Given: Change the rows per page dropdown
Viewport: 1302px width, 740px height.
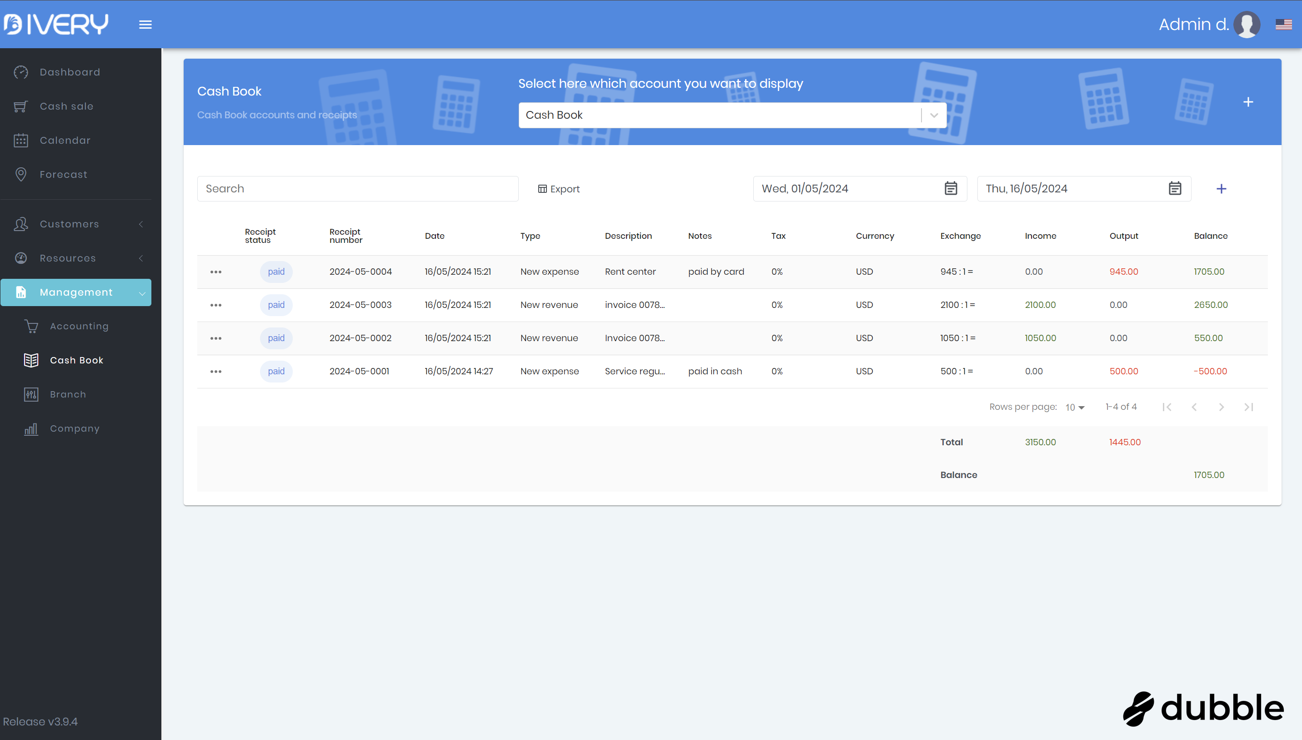Looking at the screenshot, I should pyautogui.click(x=1074, y=408).
